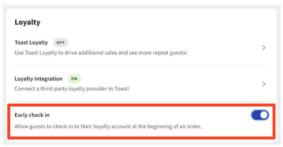Expand the Toast Loyalty settings row
The width and height of the screenshot is (283, 147).
tap(141, 48)
